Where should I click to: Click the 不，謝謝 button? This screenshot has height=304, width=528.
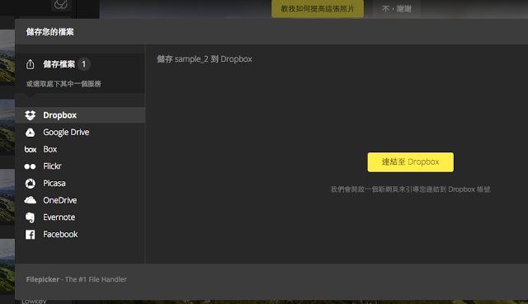397,9
